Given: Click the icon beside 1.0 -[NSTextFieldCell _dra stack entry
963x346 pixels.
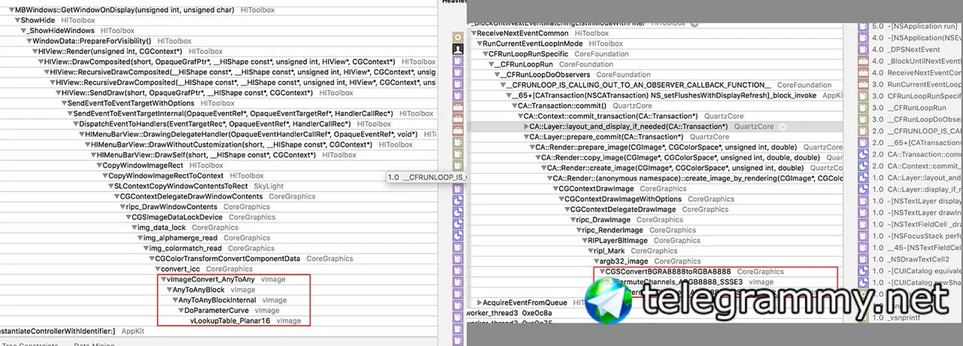Looking at the screenshot, I should (x=864, y=224).
